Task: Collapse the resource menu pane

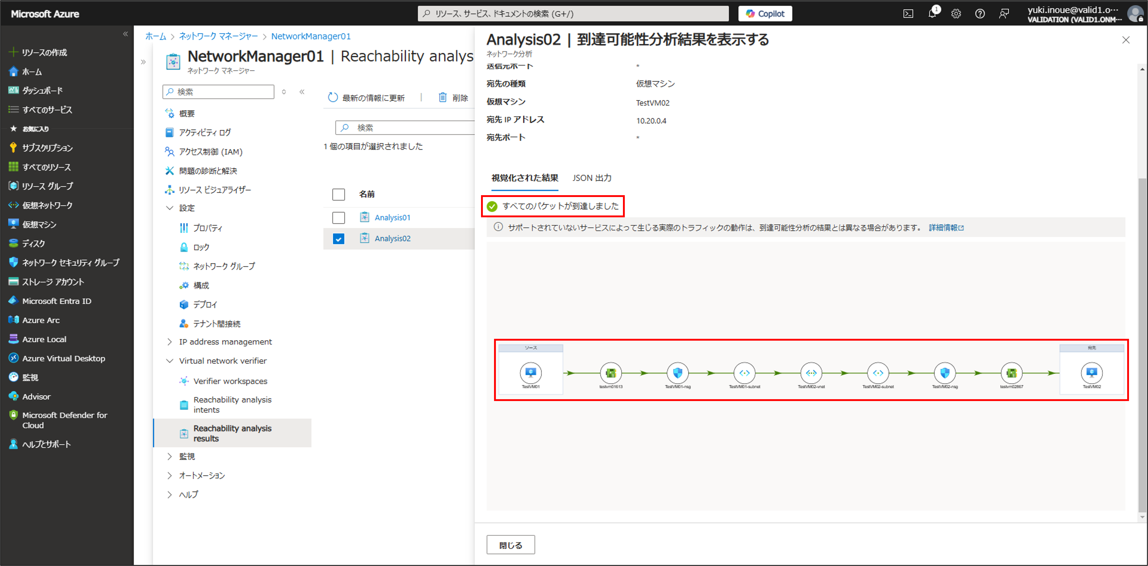Action: coord(302,92)
